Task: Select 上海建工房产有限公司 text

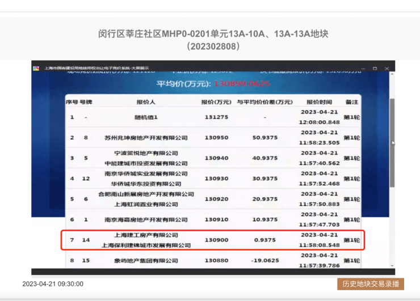Action: click(x=146, y=235)
